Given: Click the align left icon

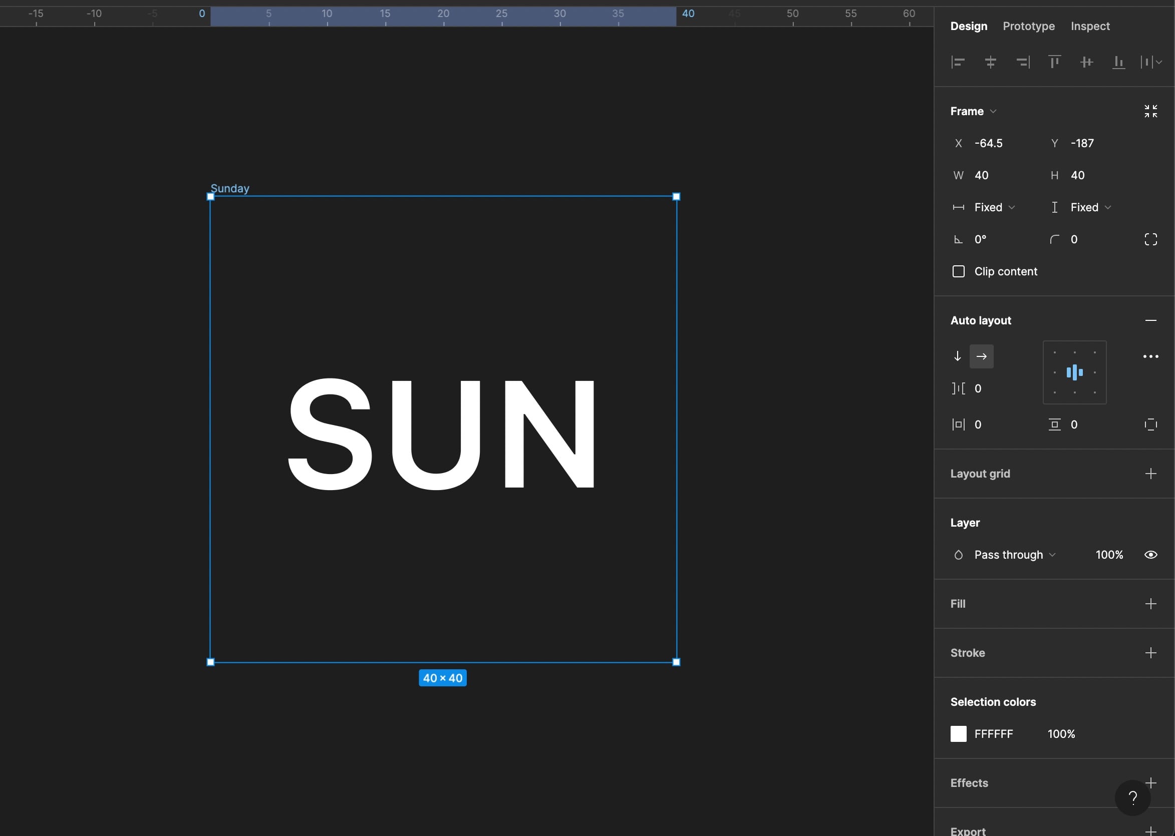Looking at the screenshot, I should pos(958,62).
